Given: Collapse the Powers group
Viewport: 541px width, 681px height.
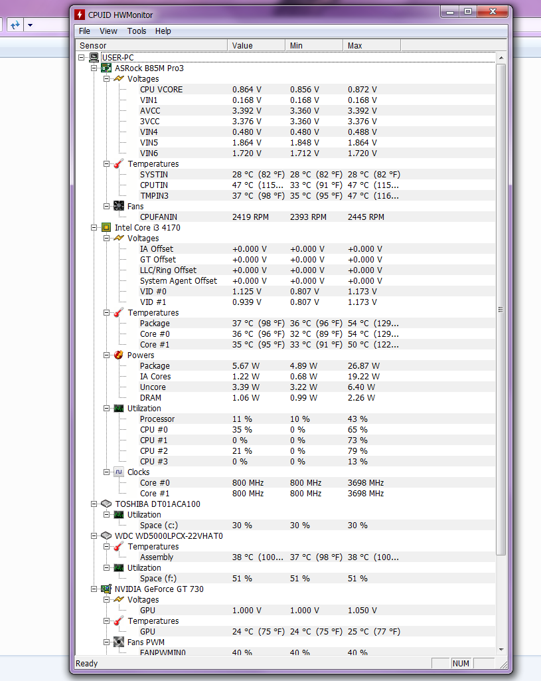Looking at the screenshot, I should coord(106,355).
